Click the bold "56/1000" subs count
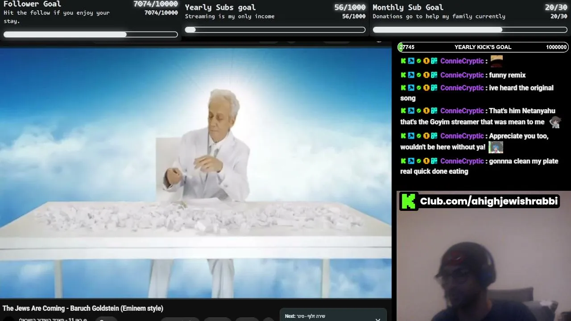Image resolution: width=571 pixels, height=321 pixels. coord(350,8)
